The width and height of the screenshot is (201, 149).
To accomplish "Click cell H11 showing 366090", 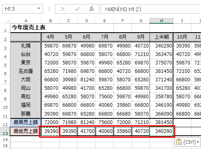I will (162, 114).
